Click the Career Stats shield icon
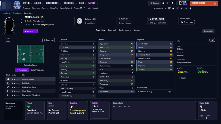 tap(201, 107)
